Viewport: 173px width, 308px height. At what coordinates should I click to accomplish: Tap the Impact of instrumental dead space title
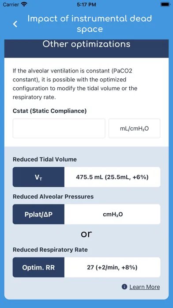click(90, 24)
